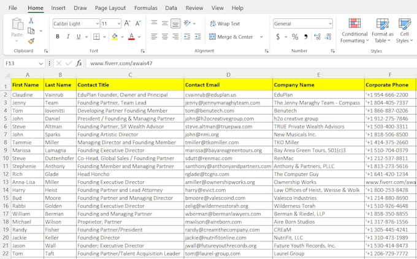Open the font size dropdown
Viewport: 417px width, 259px height.
click(118, 24)
